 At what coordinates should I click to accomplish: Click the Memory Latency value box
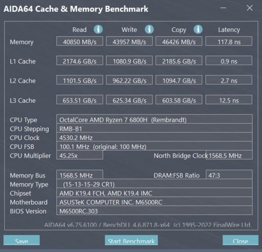(x=228, y=42)
